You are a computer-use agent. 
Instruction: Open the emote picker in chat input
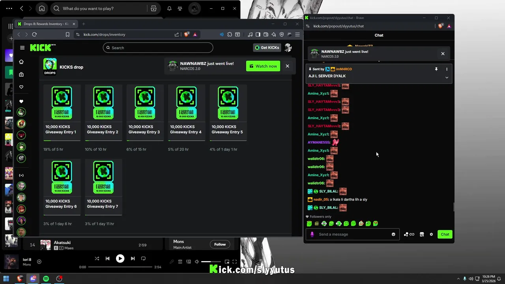(393, 234)
